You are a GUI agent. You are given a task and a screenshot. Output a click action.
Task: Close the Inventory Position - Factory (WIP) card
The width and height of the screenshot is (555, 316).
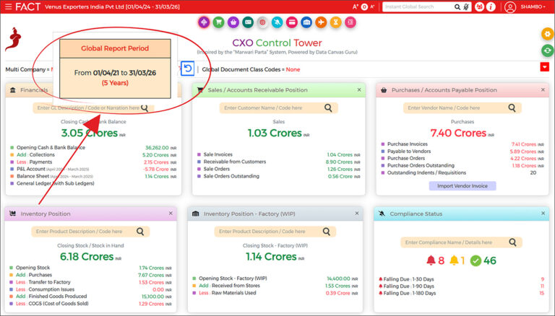(357, 214)
